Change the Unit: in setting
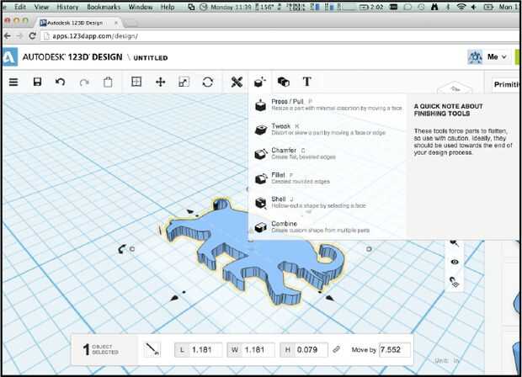Screen dimensions: 522x377 (446, 361)
